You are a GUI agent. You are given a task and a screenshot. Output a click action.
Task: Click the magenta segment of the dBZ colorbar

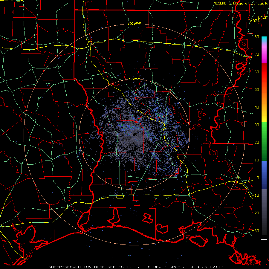(264, 55)
